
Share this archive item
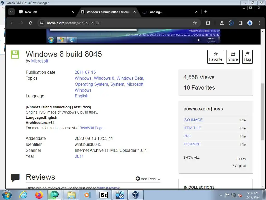pyautogui.click(x=233, y=57)
